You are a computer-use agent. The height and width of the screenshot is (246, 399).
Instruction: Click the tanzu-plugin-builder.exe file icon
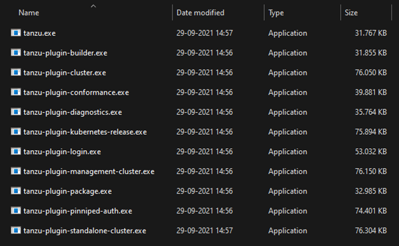tap(16, 52)
